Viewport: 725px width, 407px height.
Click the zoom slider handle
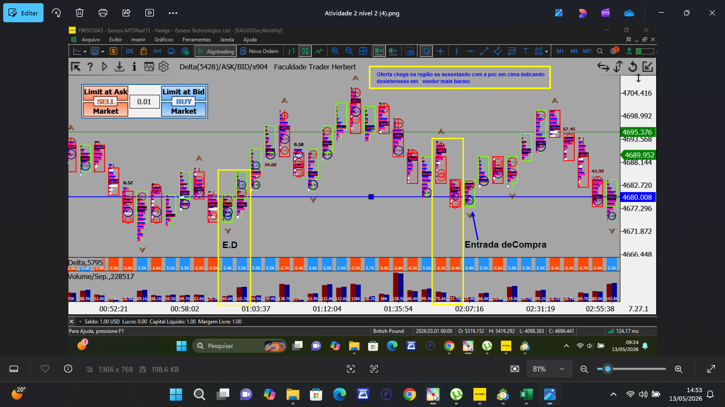[x=608, y=369]
